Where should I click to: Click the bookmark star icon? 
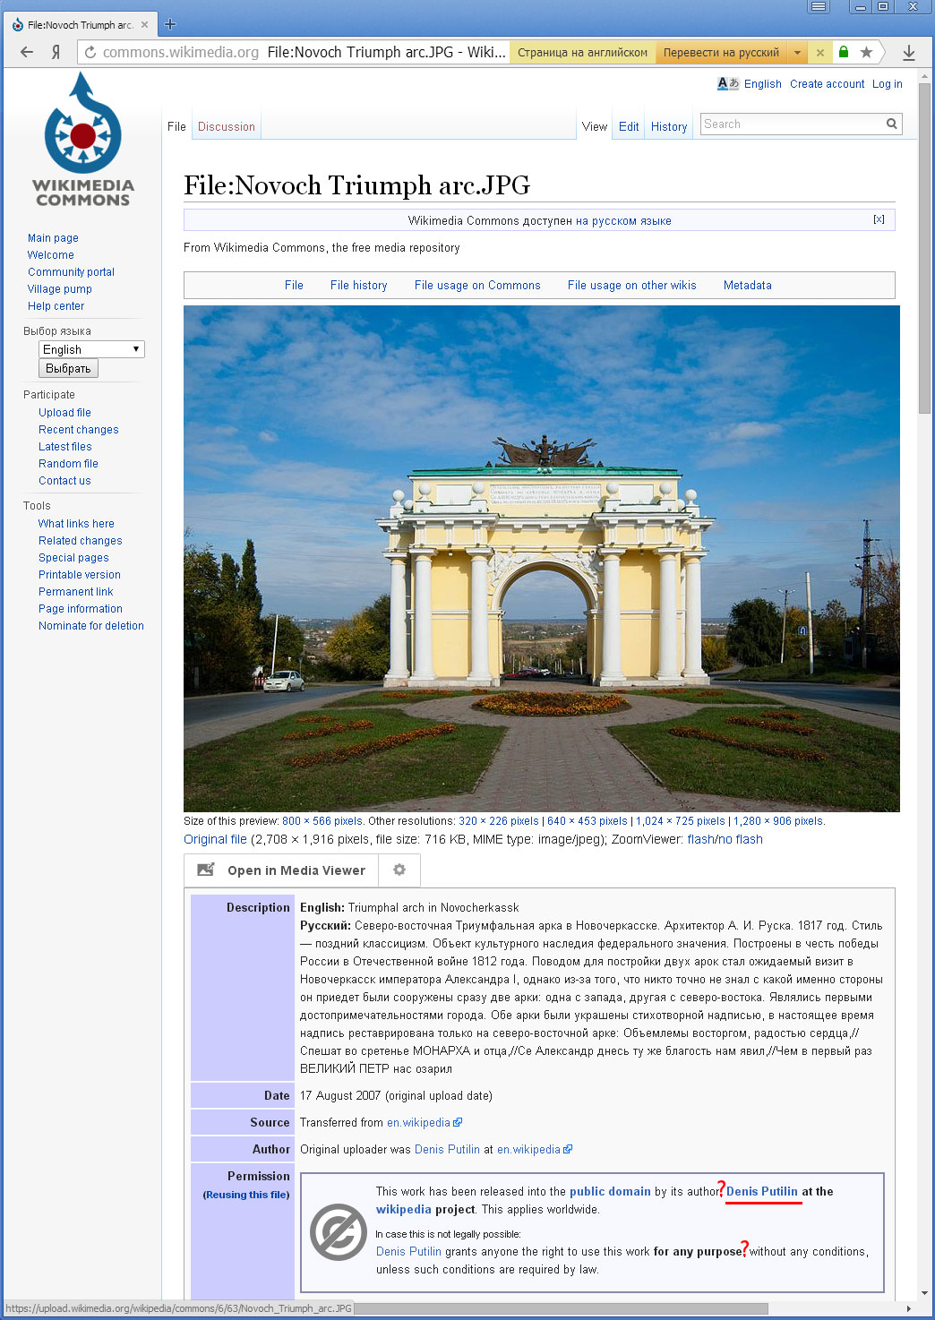point(866,52)
